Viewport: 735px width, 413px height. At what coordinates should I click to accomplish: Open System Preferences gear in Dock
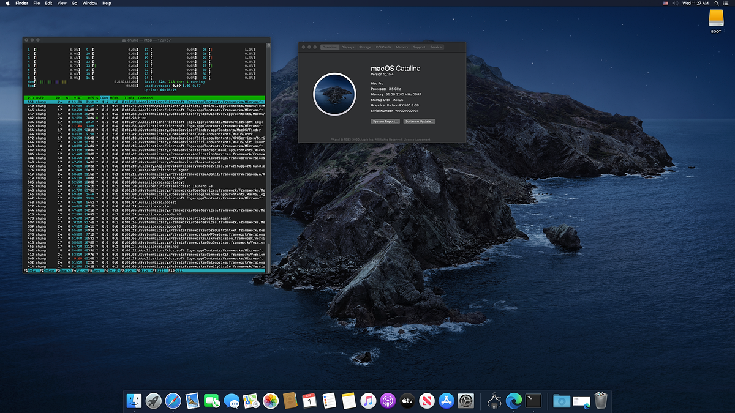coord(466,401)
